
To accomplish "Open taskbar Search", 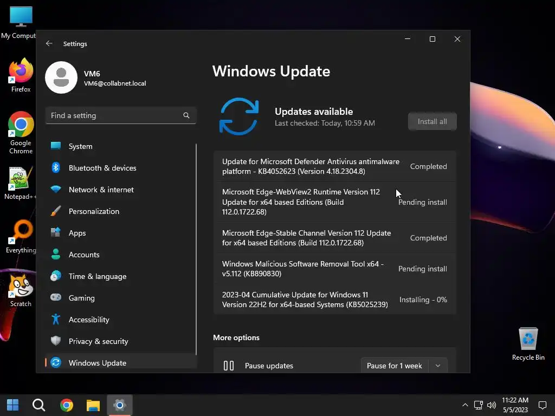I will (38, 405).
